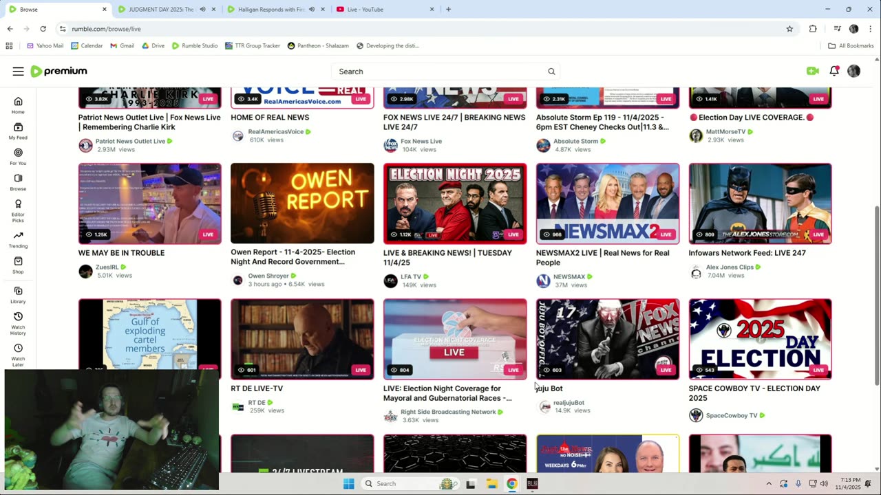The image size is (881, 495).
Task: Mute the Halligan Responds tab audio
Action: point(312,10)
